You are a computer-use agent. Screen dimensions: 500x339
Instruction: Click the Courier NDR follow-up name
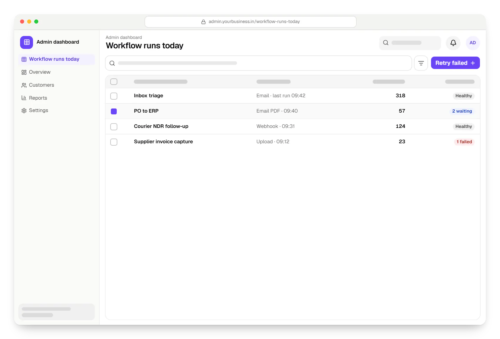click(x=161, y=126)
